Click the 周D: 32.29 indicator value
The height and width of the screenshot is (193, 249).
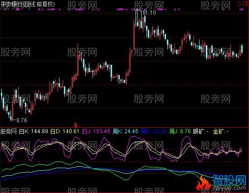[154, 131]
